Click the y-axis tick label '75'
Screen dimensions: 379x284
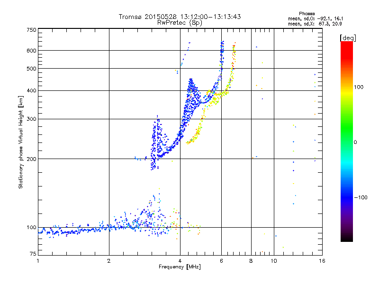[x=33, y=254]
